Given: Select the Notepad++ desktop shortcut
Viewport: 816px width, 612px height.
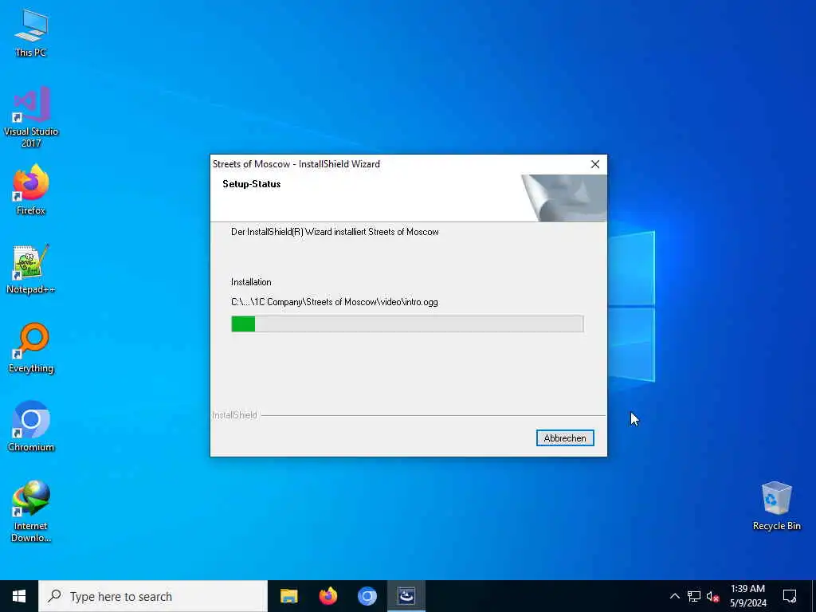Looking at the screenshot, I should coord(31,269).
